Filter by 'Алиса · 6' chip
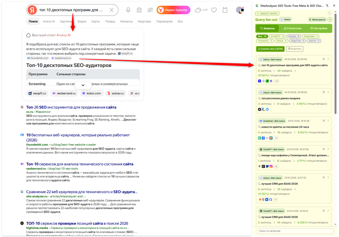 click(281, 41)
